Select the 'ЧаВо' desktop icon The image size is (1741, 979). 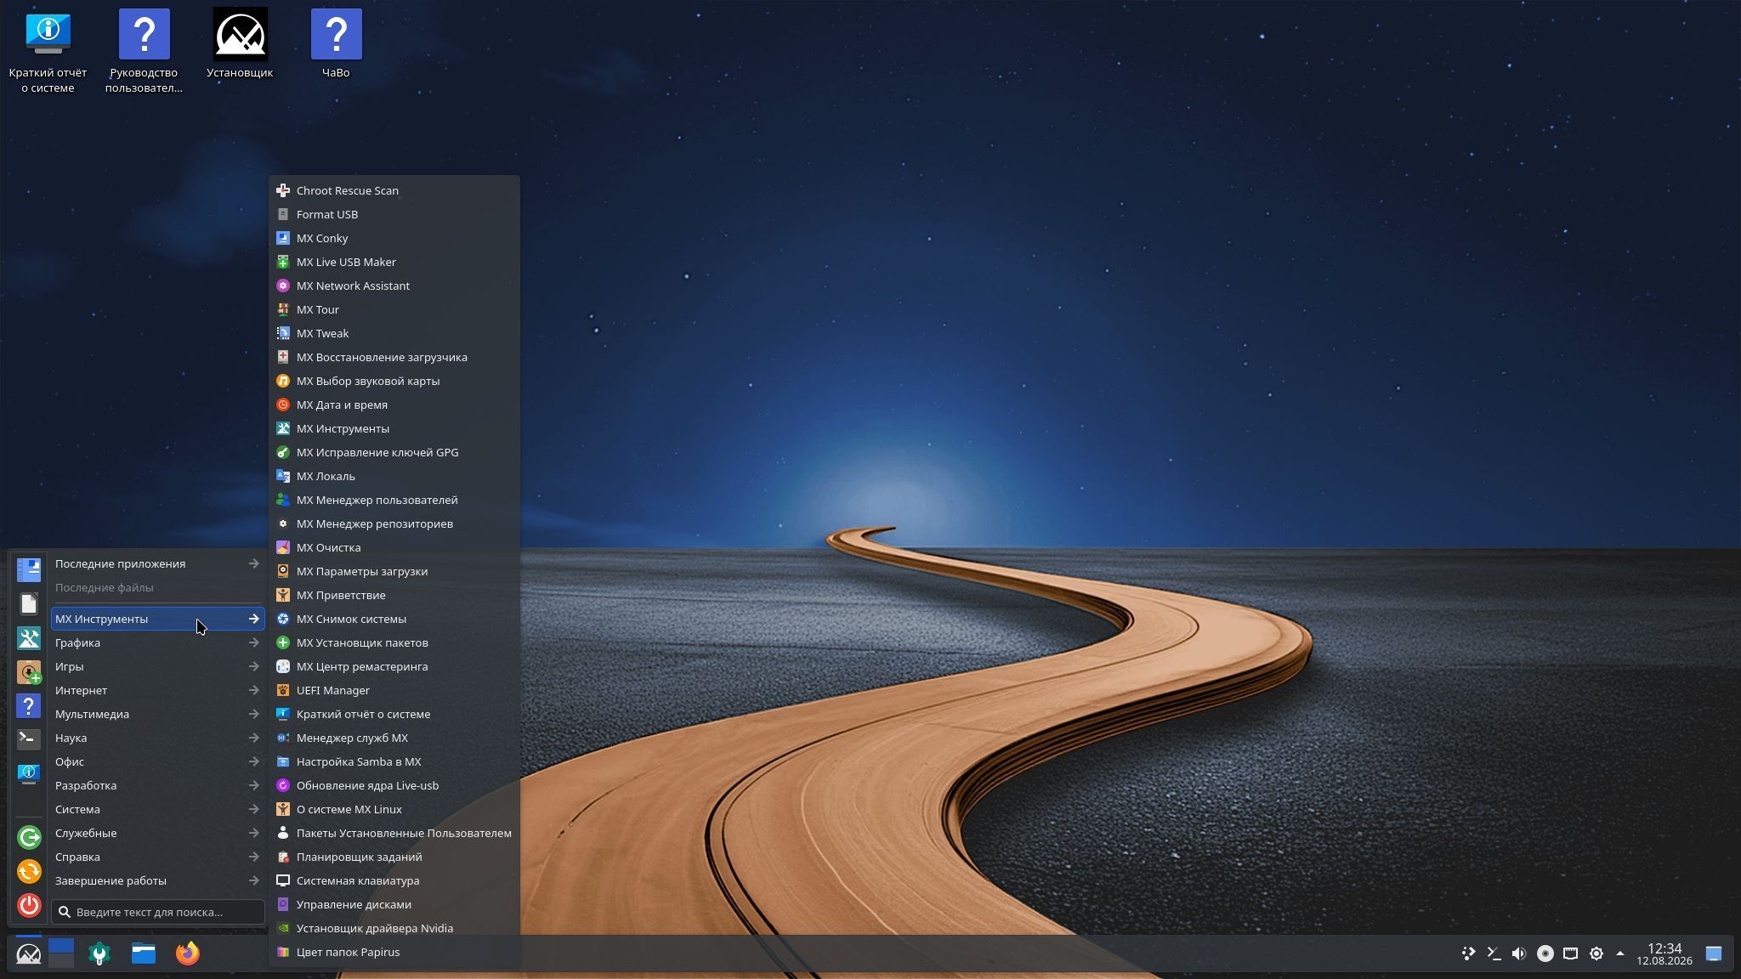[336, 44]
